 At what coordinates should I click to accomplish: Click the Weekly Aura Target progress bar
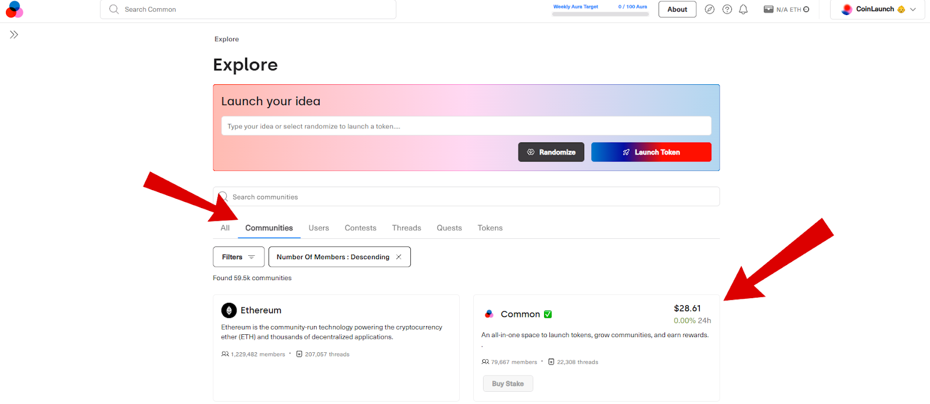[600, 14]
